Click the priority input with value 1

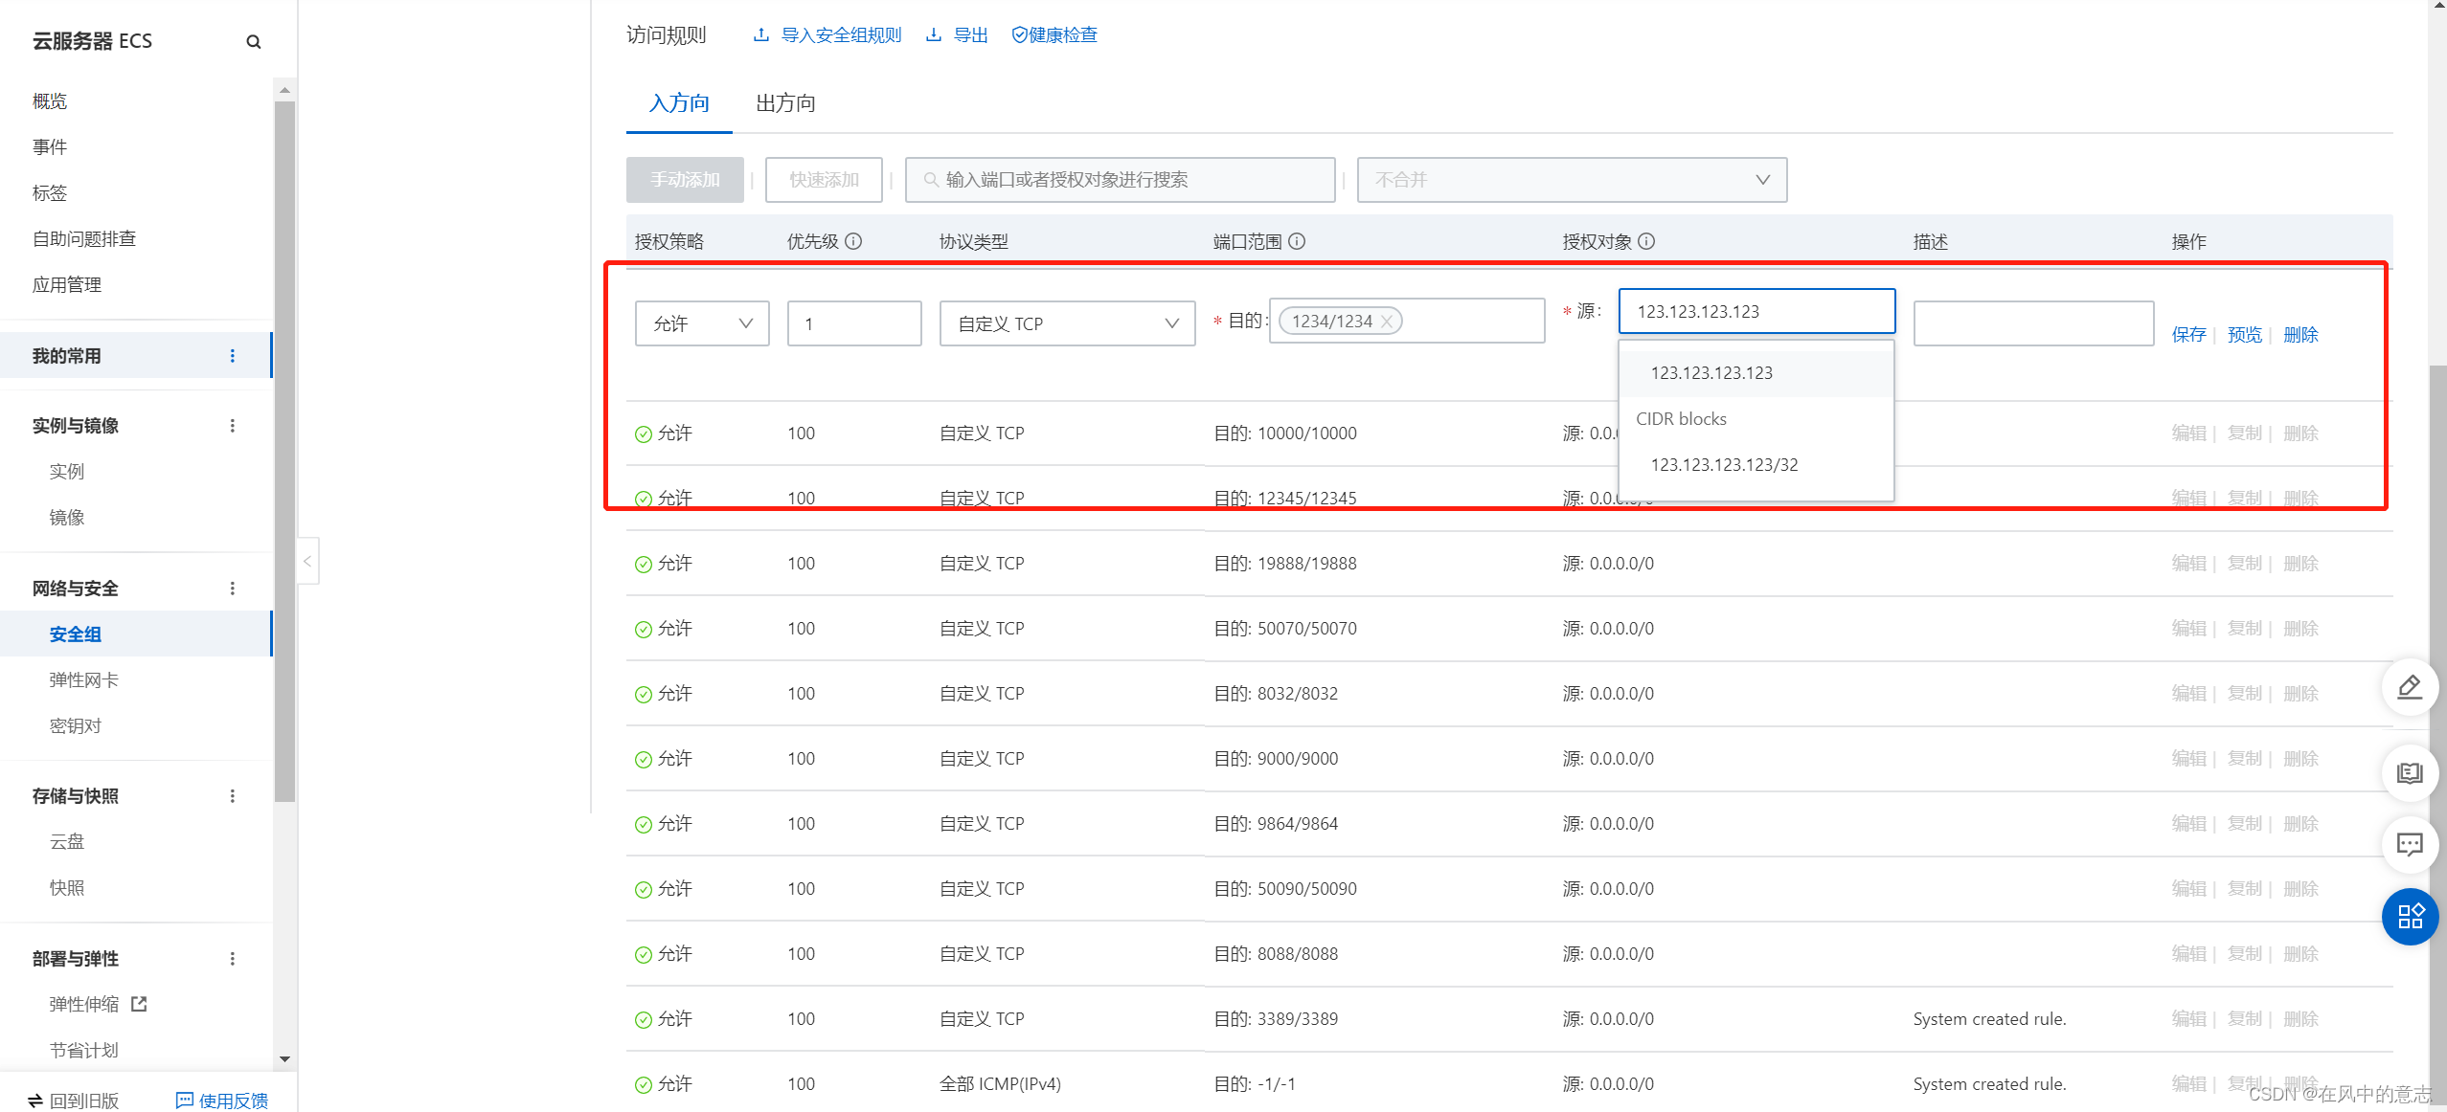click(854, 323)
